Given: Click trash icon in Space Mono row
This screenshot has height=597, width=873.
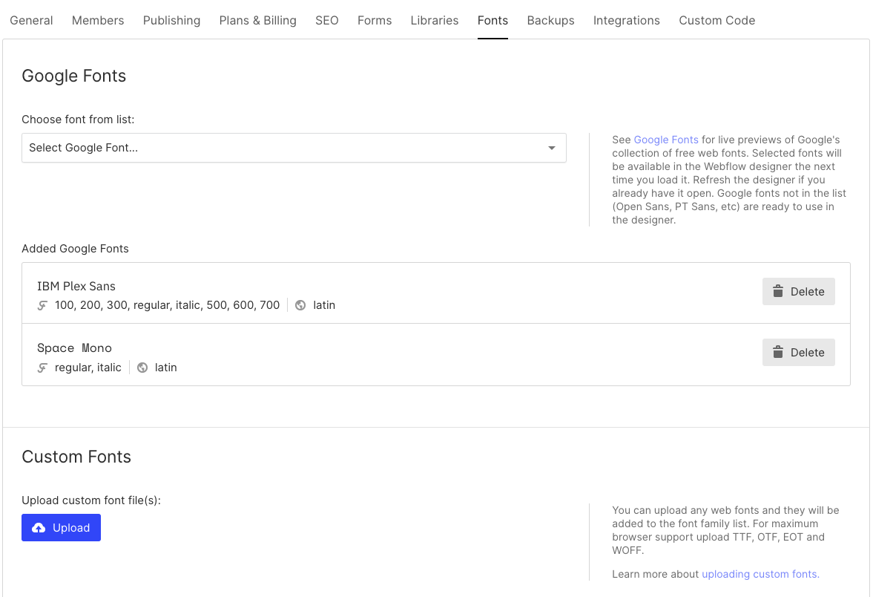Looking at the screenshot, I should pyautogui.click(x=778, y=352).
